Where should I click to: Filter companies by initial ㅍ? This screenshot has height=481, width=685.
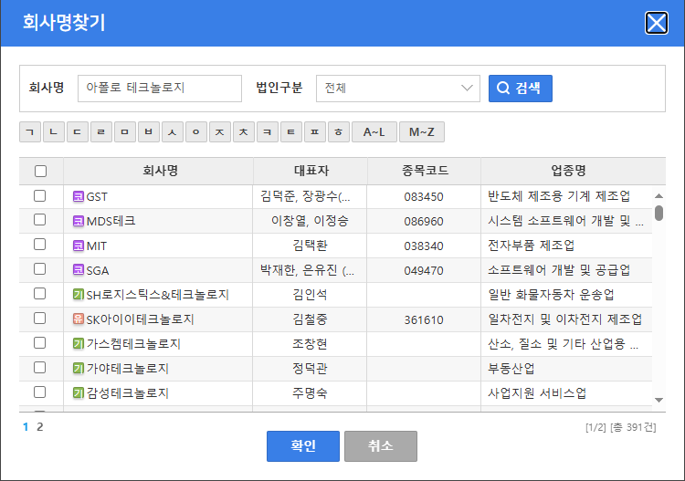(315, 131)
